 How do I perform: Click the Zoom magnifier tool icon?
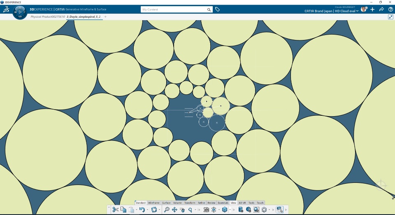pos(190,210)
